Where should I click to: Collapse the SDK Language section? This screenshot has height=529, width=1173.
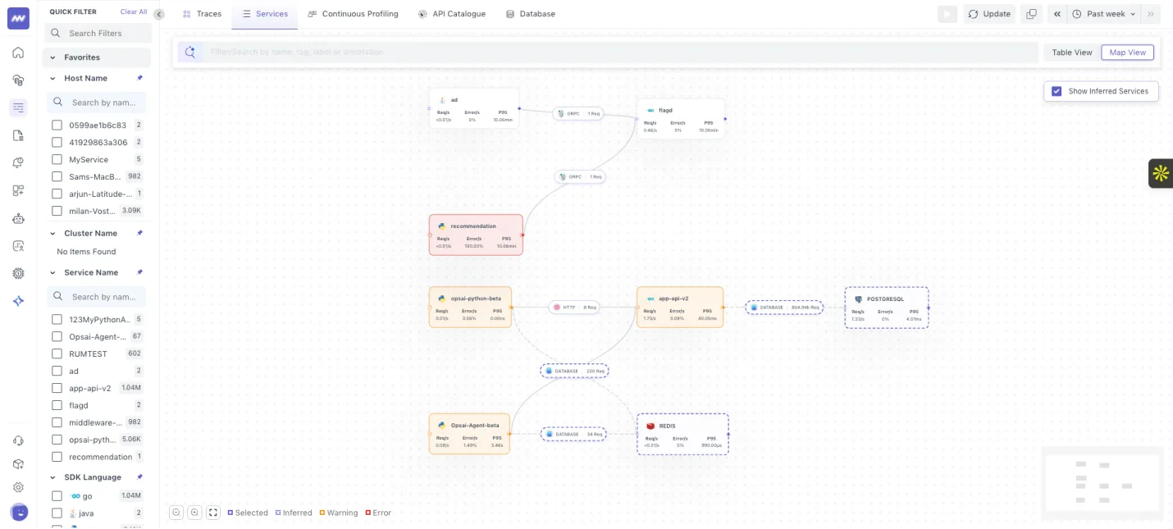(53, 477)
